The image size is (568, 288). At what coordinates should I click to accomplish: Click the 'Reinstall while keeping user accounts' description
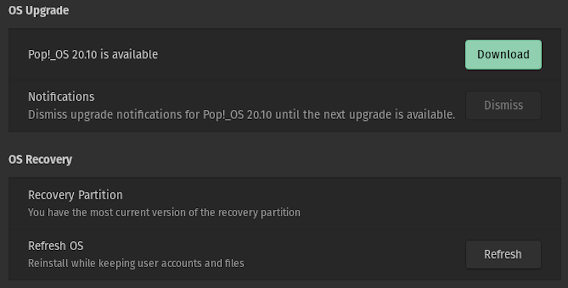(136, 263)
